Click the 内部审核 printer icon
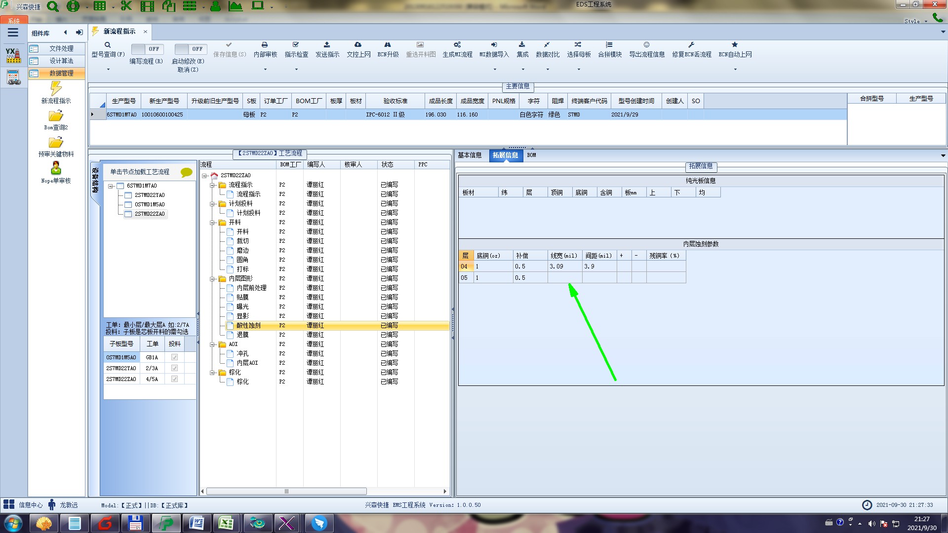The height and width of the screenshot is (533, 948). [x=265, y=45]
